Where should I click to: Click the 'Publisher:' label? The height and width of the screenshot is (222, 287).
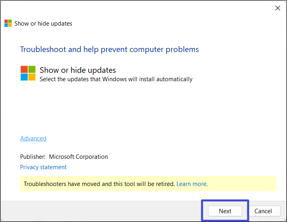[33, 157]
